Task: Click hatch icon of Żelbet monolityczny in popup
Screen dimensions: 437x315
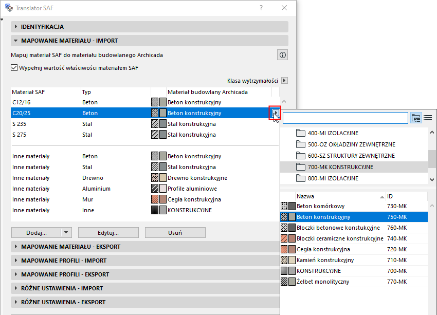Action: [x=284, y=282]
